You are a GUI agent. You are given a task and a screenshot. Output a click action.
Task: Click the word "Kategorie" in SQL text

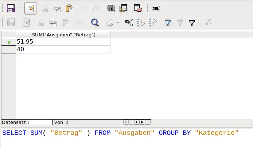pos(217,133)
